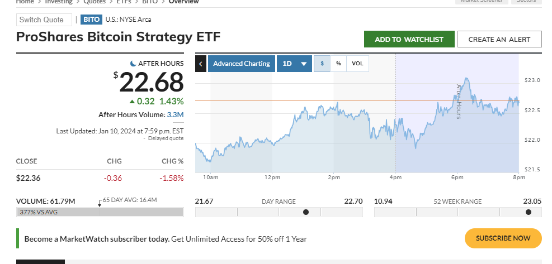
Task: Click the after hours moon icon
Action: tap(133, 64)
